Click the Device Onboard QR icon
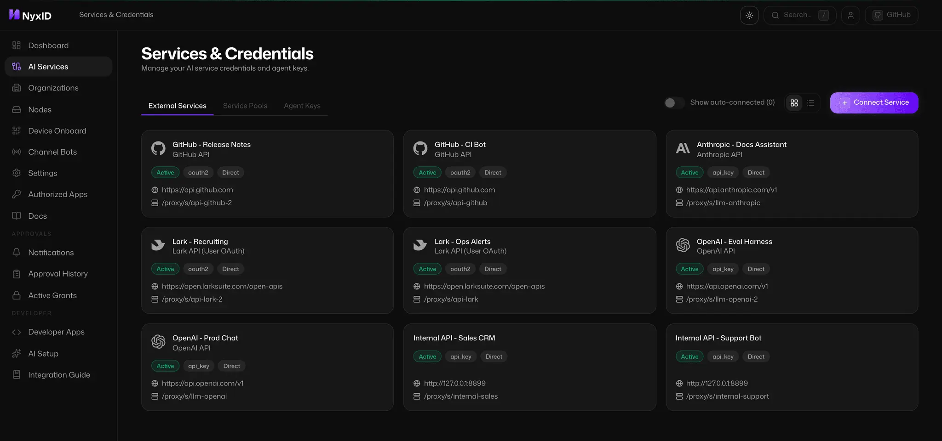 (17, 130)
